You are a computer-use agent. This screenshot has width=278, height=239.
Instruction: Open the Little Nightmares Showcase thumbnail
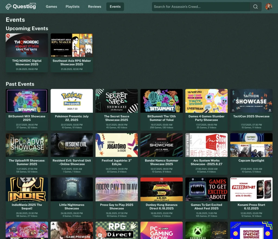pos(72,189)
